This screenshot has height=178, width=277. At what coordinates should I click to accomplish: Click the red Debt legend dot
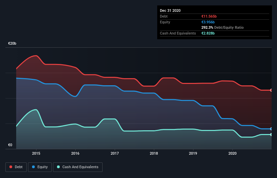pyautogui.click(x=11, y=167)
